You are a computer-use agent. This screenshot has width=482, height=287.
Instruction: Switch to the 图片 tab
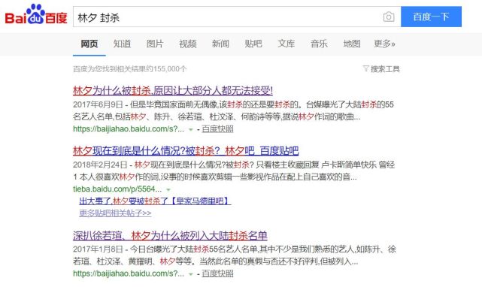click(155, 44)
